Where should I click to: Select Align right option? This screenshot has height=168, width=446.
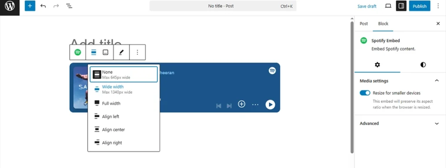point(124,143)
